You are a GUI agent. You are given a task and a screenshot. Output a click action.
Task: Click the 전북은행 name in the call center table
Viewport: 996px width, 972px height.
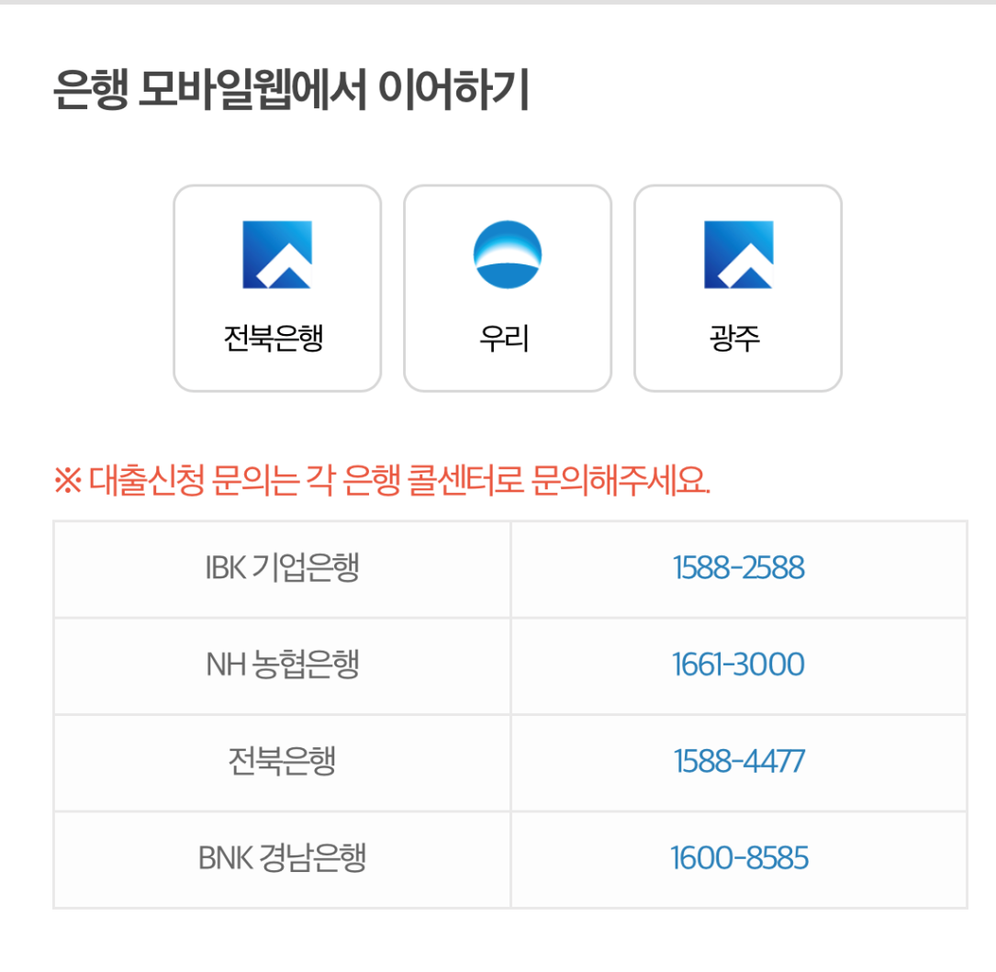click(x=282, y=762)
